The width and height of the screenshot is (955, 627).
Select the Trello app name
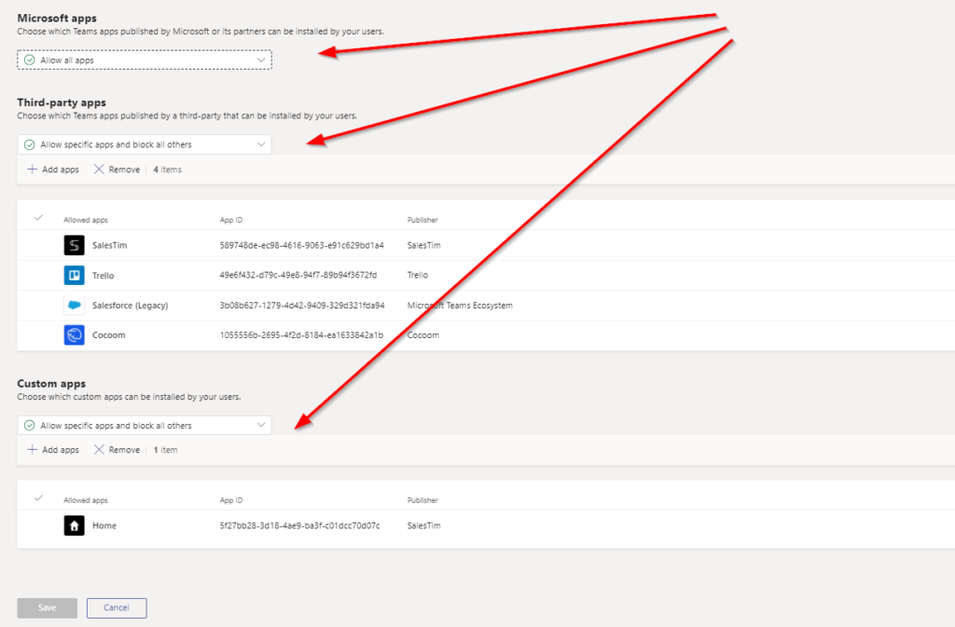point(103,276)
